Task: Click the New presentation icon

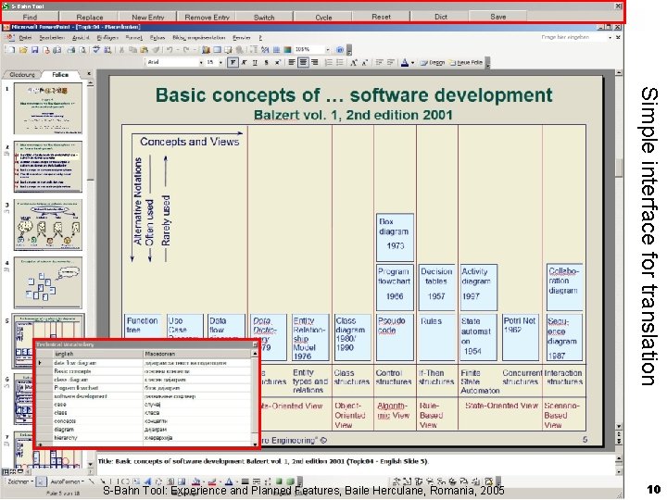Action: coord(10,50)
